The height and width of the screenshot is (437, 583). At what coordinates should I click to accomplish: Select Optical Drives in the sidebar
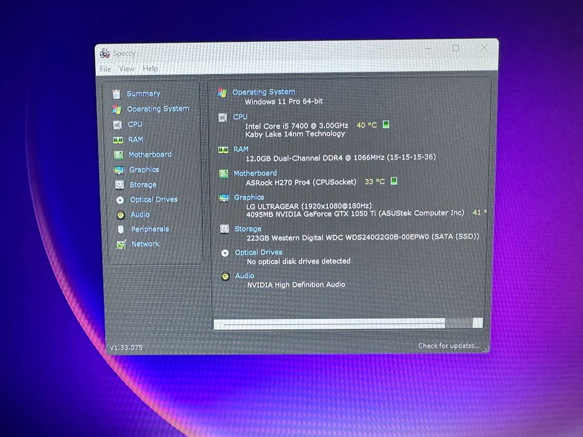click(x=154, y=200)
